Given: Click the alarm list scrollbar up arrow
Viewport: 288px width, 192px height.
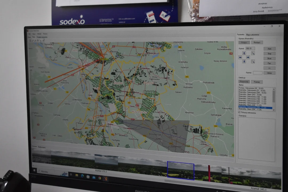Looking at the screenshot, I should pyautogui.click(x=274, y=89).
